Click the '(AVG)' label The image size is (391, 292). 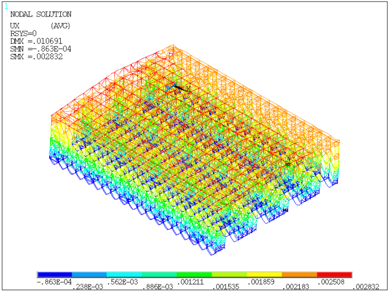(x=60, y=26)
